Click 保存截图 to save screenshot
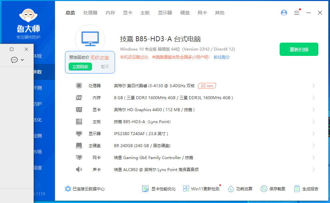This screenshot has height=203, width=330. point(273,189)
